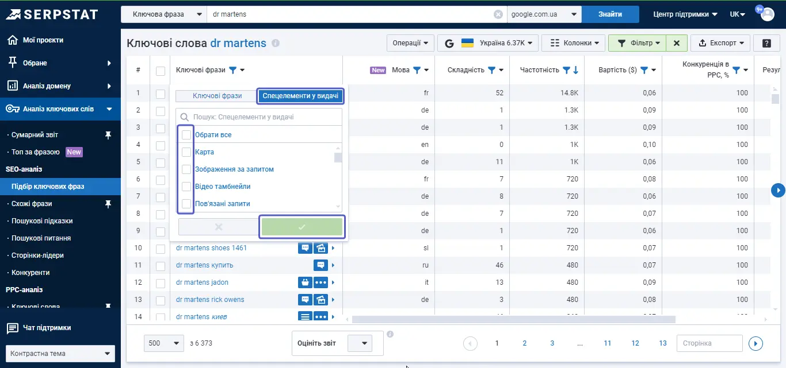The height and width of the screenshot is (368, 786).
Task: Confirm the filter with the green checkmark button
Action: click(x=302, y=227)
